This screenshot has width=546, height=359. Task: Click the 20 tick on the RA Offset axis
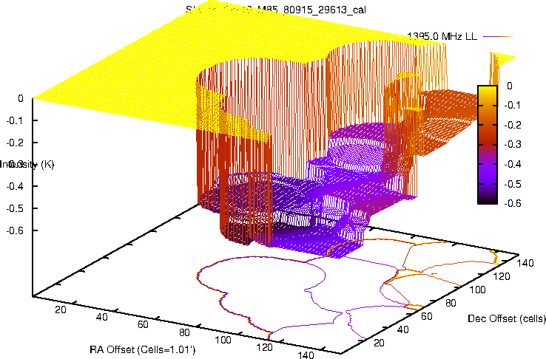coord(61,310)
